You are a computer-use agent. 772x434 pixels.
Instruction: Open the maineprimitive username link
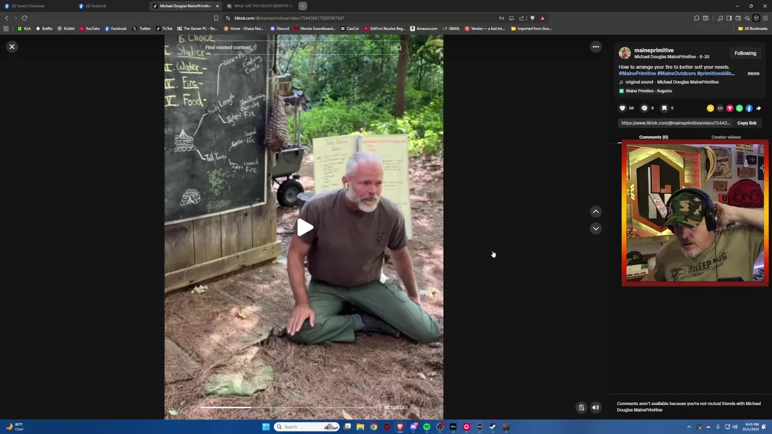[654, 50]
